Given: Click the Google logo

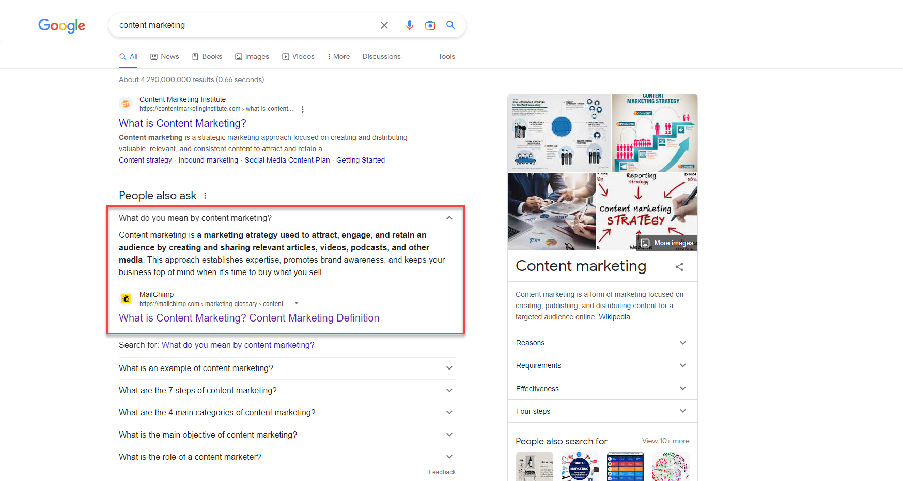Looking at the screenshot, I should click(61, 26).
